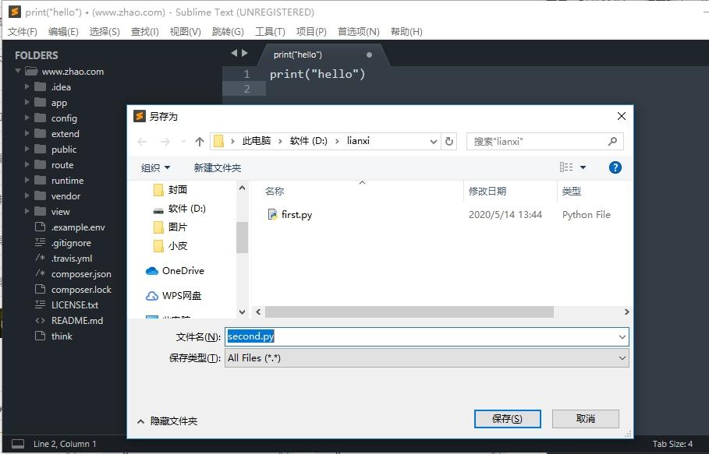Screen dimensions: 709x454
Task: Click the 类型 column header
Action: coord(594,191)
